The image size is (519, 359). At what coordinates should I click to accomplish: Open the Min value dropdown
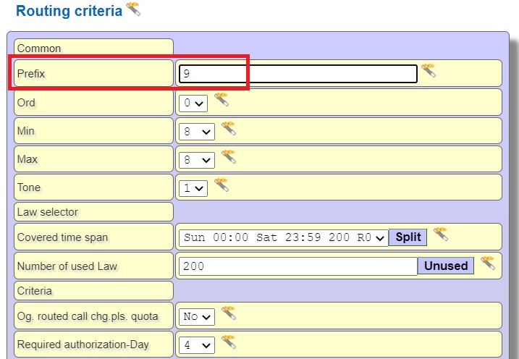click(197, 132)
